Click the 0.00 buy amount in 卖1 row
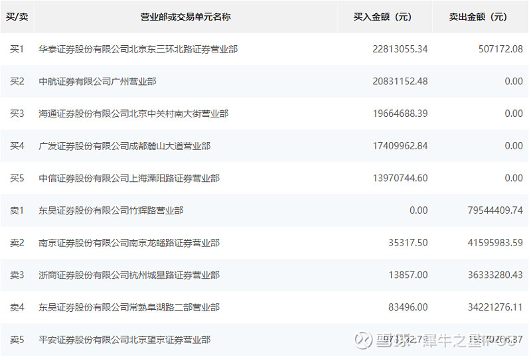The width and height of the screenshot is (531, 357). click(419, 210)
